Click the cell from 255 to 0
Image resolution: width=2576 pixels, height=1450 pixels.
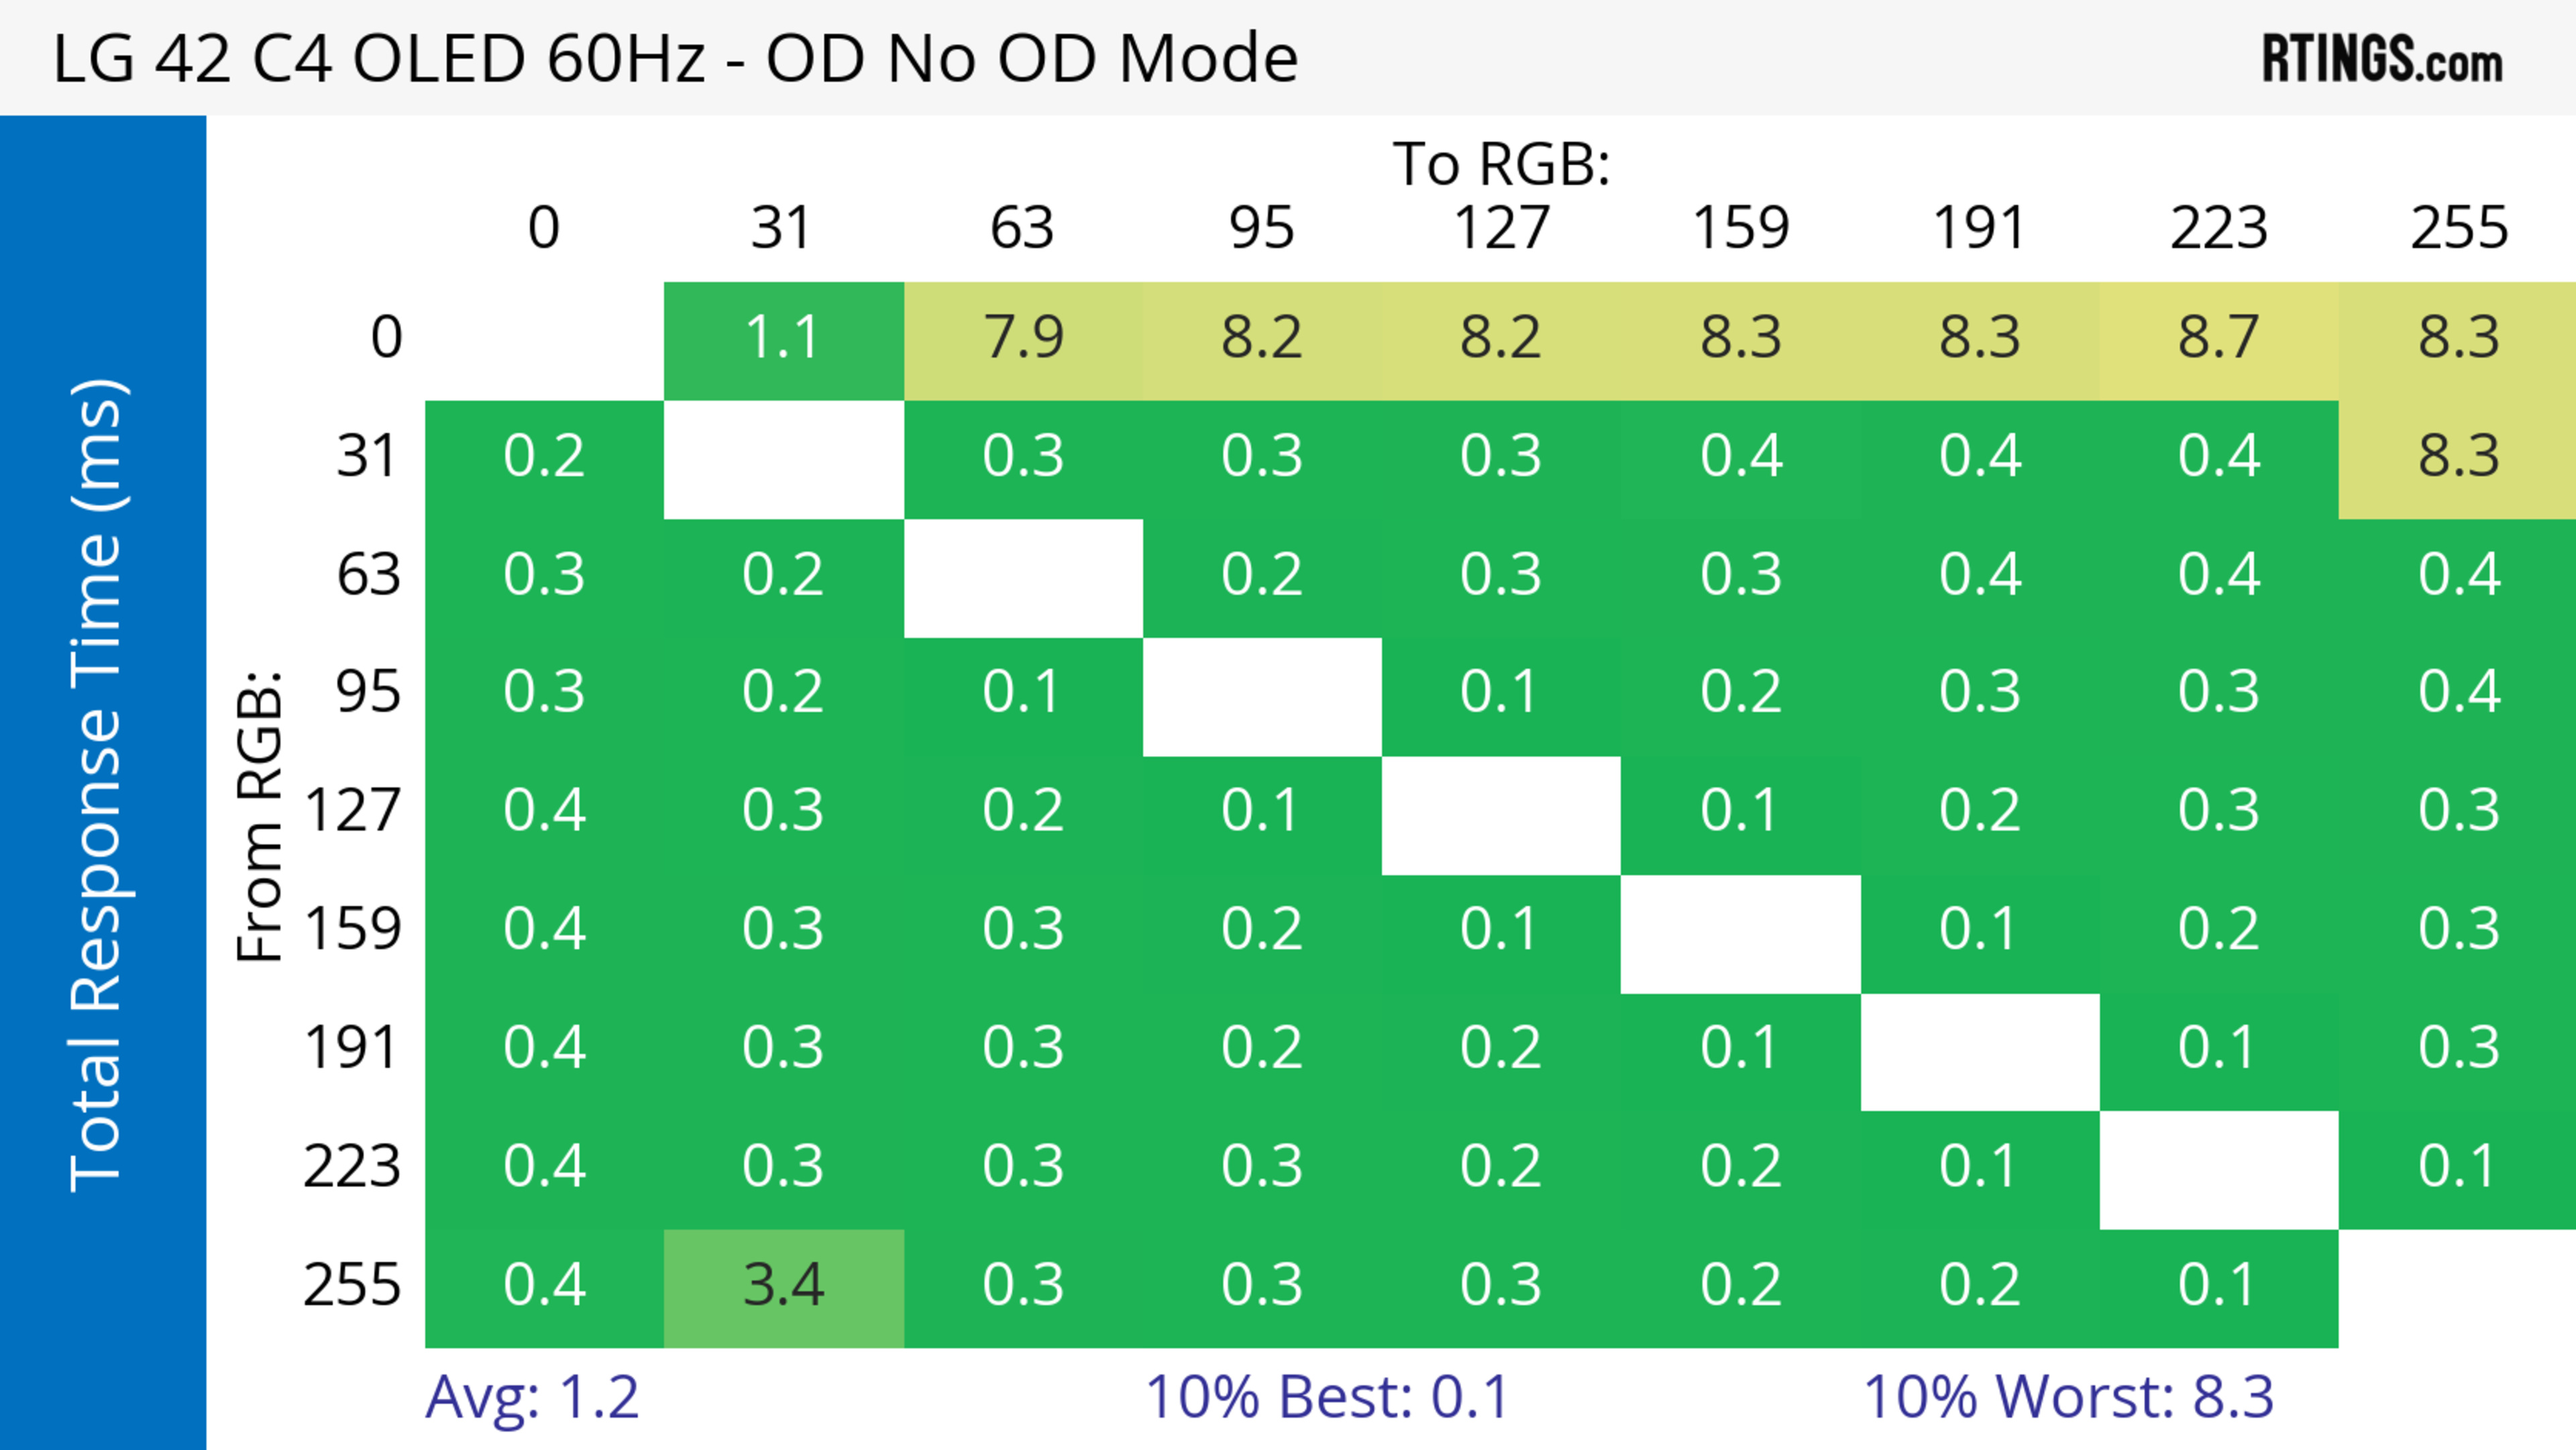(544, 1286)
